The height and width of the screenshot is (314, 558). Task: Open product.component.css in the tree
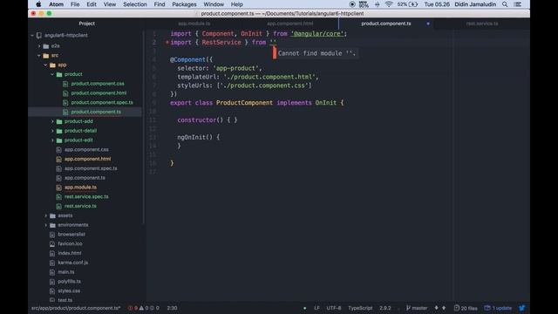(98, 84)
